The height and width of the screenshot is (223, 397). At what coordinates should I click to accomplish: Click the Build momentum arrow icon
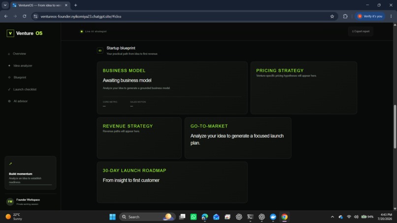(x=11, y=164)
